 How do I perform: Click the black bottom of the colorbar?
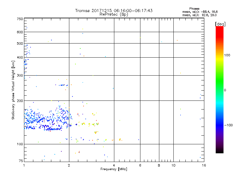(220, 151)
